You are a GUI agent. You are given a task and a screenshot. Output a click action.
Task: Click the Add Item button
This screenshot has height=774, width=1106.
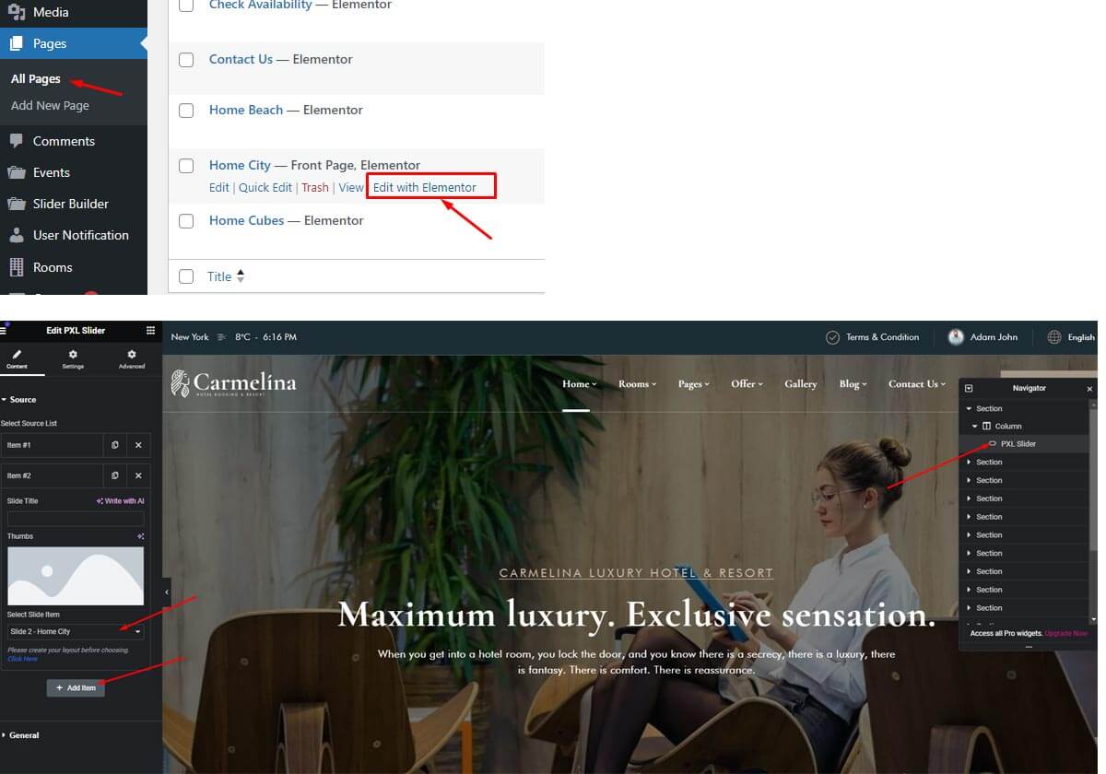tap(76, 687)
